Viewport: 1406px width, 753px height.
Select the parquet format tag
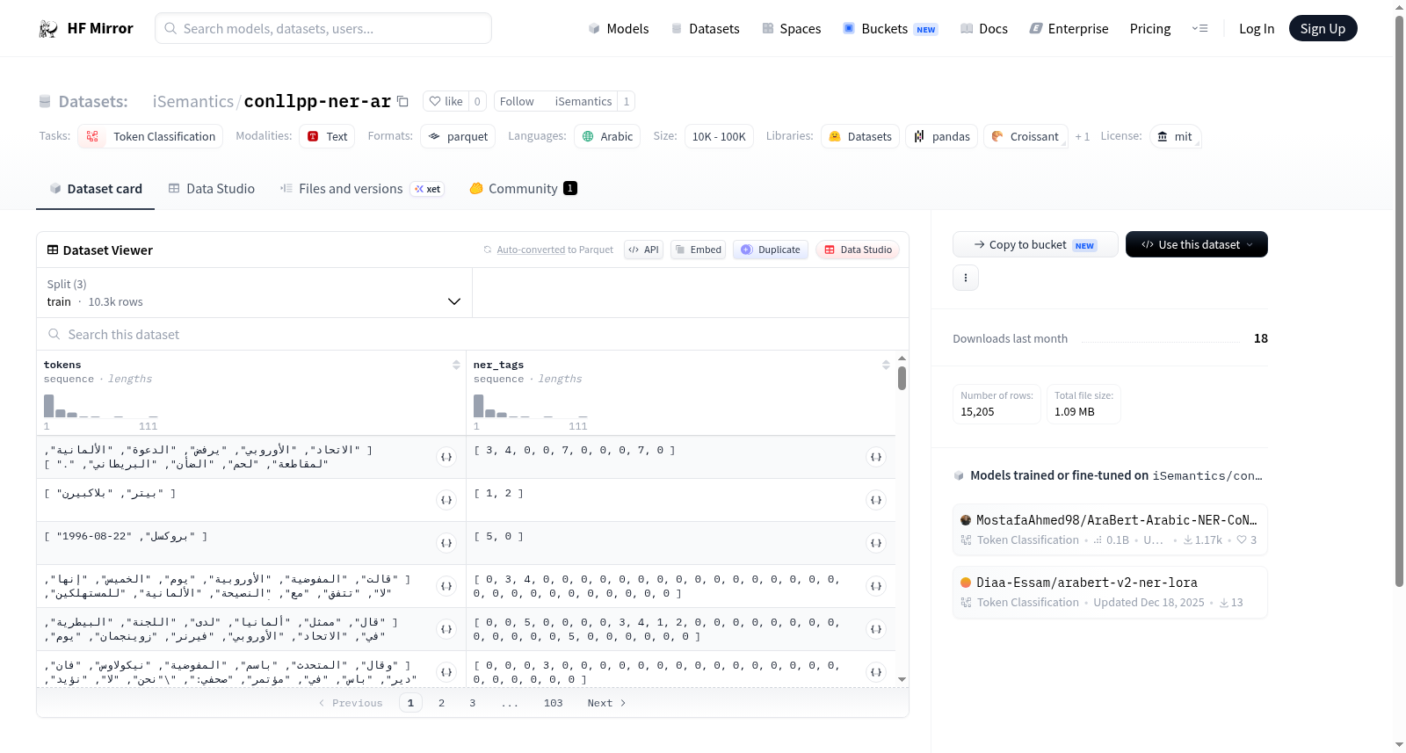pyautogui.click(x=458, y=136)
